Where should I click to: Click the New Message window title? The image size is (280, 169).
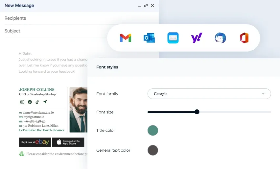(x=19, y=6)
